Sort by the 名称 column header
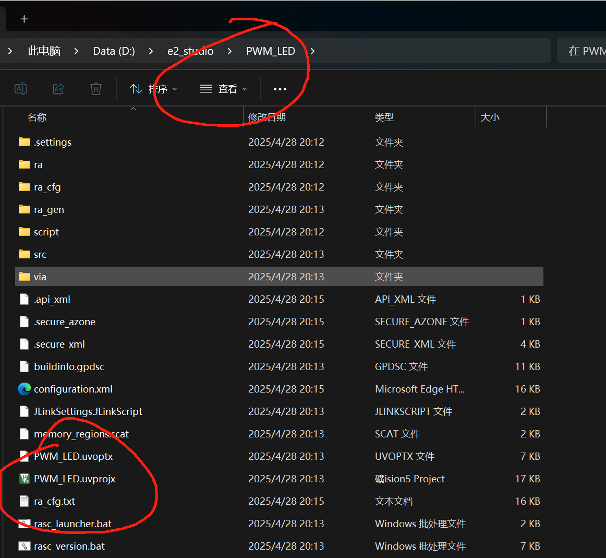 [37, 117]
